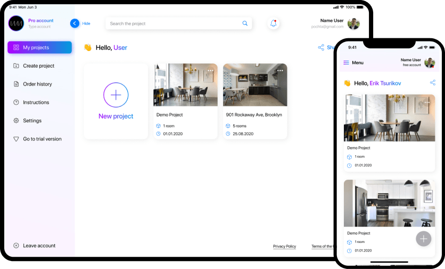Click the Pro account logo avatar
The width and height of the screenshot is (445, 269).
point(16,23)
